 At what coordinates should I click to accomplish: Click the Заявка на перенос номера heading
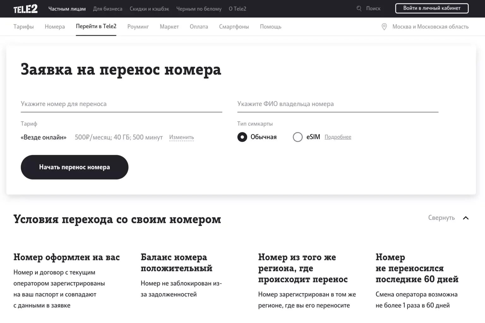(x=121, y=69)
